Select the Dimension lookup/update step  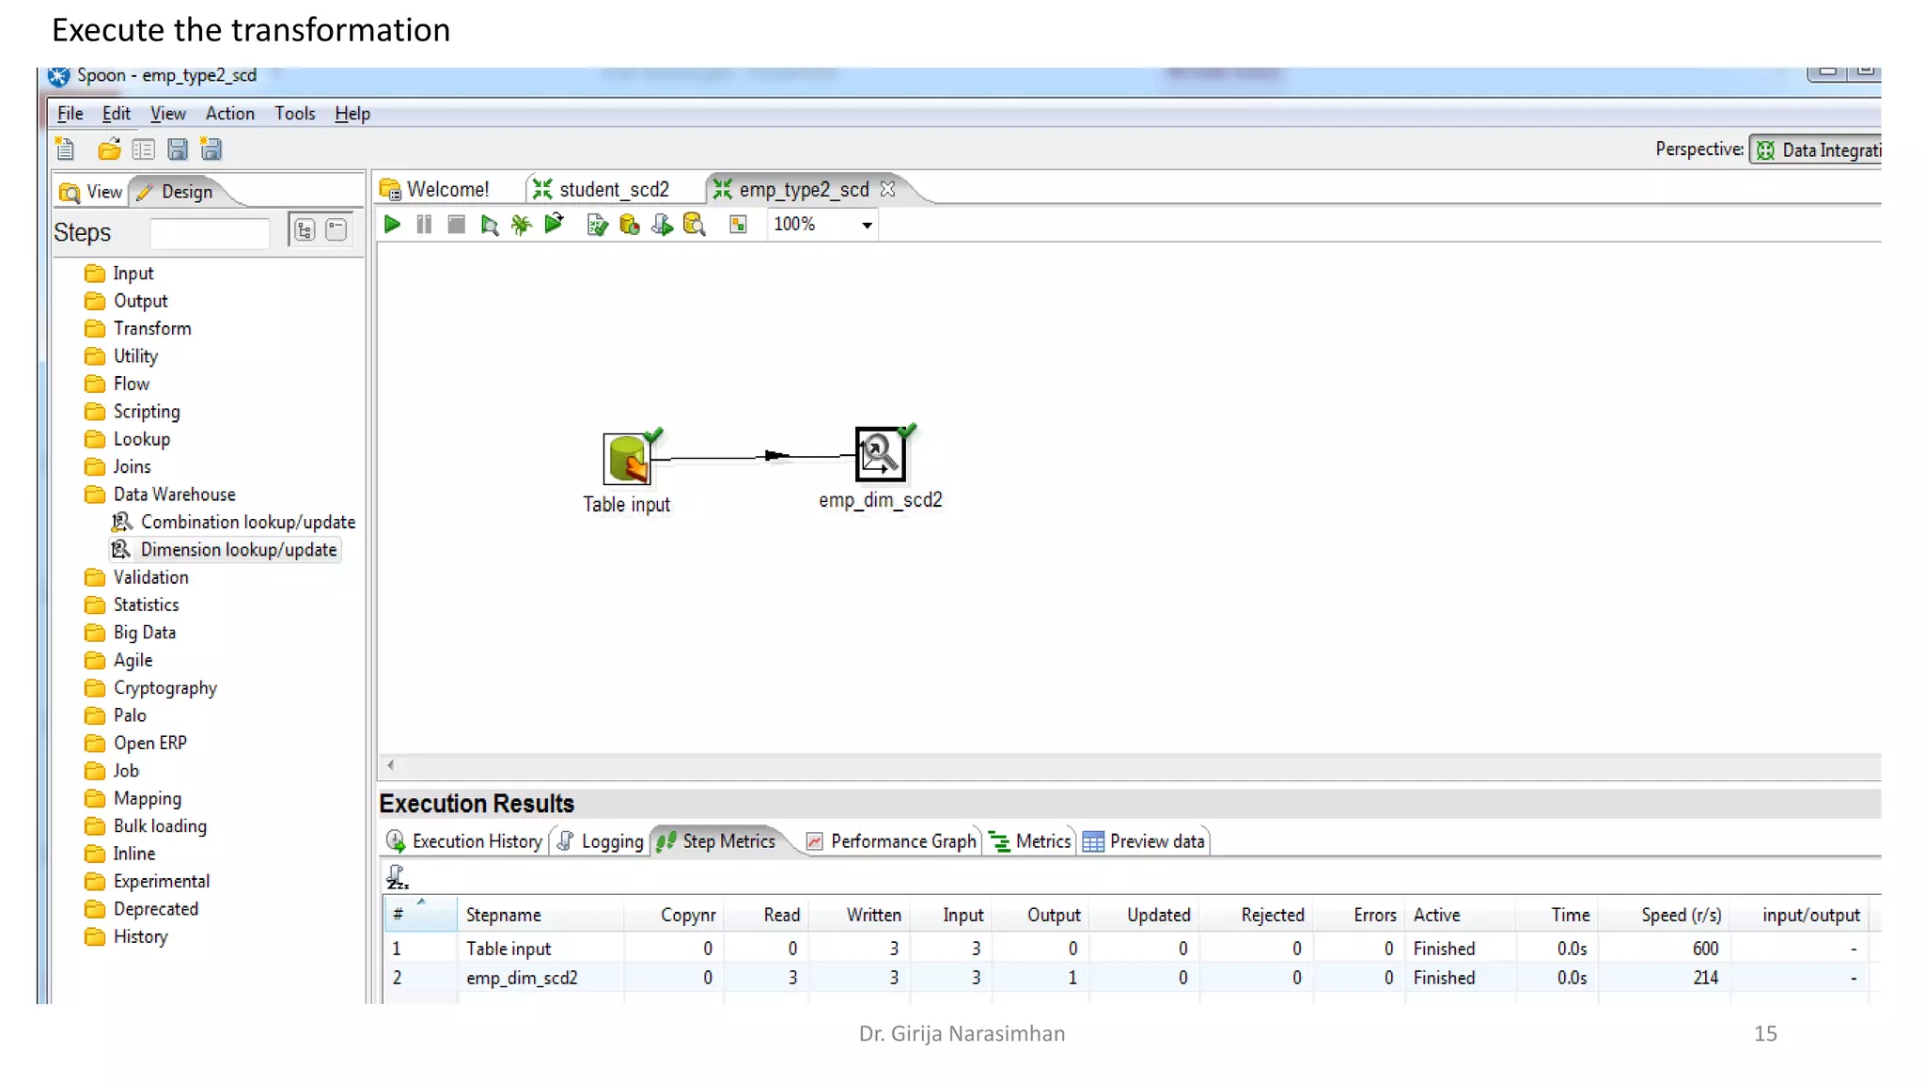(x=238, y=550)
